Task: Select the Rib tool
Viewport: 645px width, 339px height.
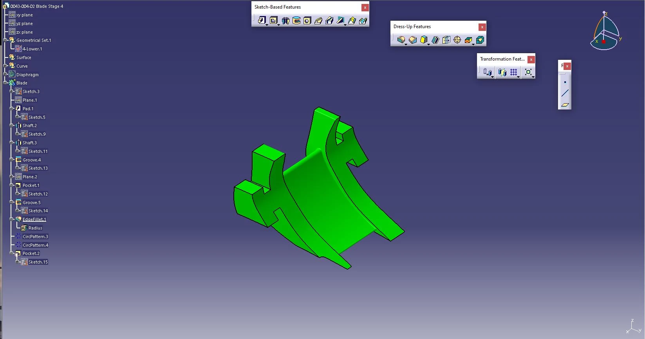Action: [x=318, y=21]
